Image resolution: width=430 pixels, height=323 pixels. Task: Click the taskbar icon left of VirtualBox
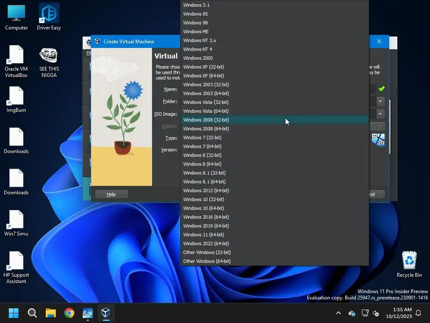(88, 313)
